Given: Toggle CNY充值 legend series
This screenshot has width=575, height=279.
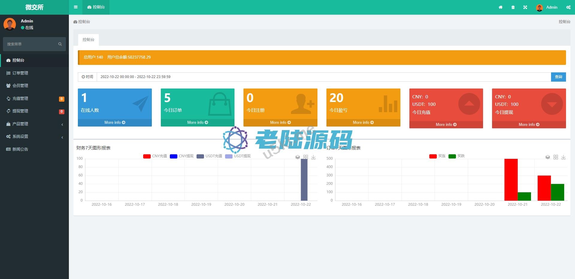Looking at the screenshot, I should point(155,156).
